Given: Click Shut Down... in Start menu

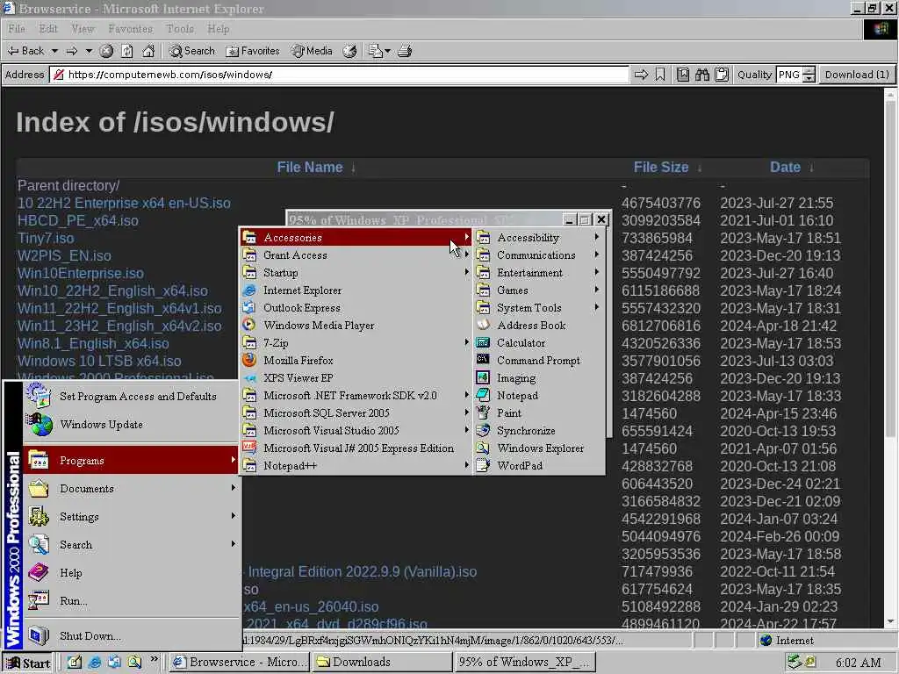Looking at the screenshot, I should click(132, 636).
